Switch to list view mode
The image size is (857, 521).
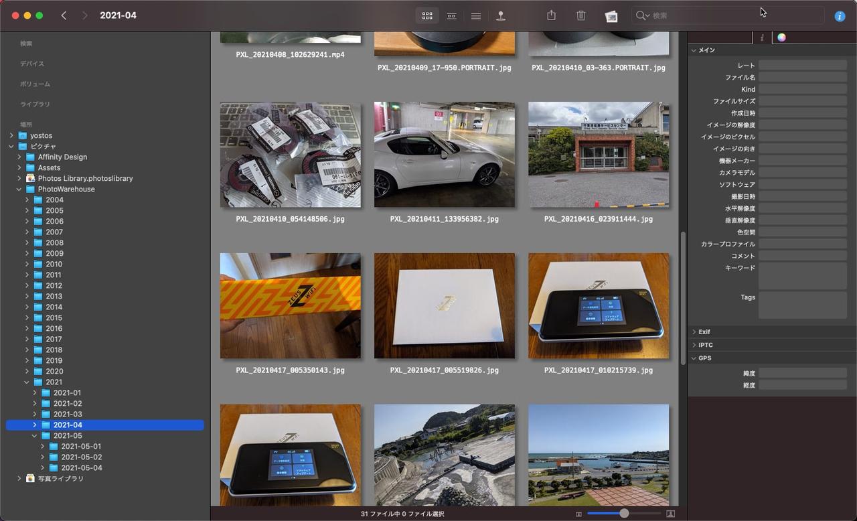(476, 15)
